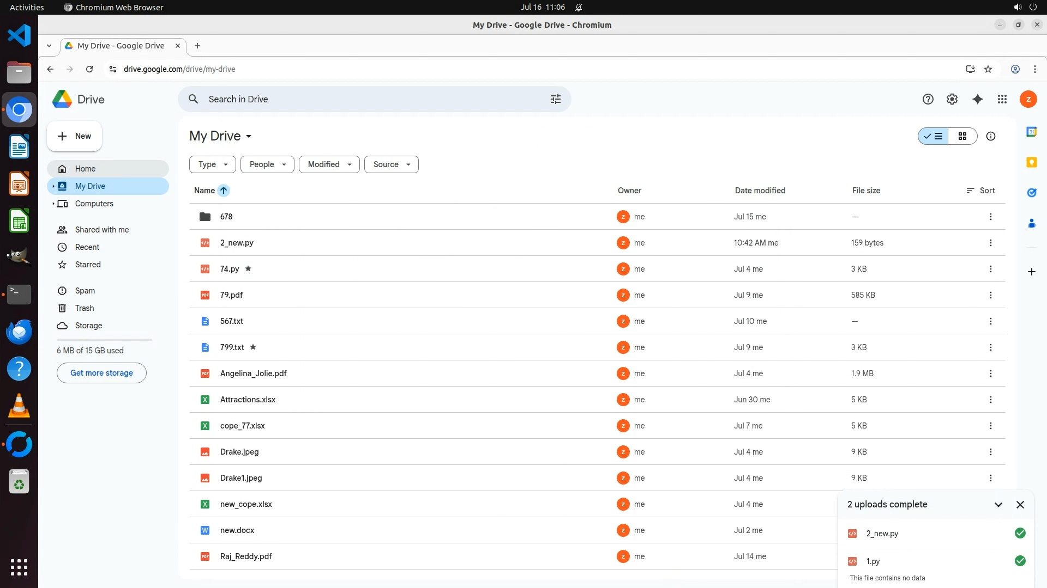Open more actions for 79.pdf
The height and width of the screenshot is (588, 1047).
[990, 295]
